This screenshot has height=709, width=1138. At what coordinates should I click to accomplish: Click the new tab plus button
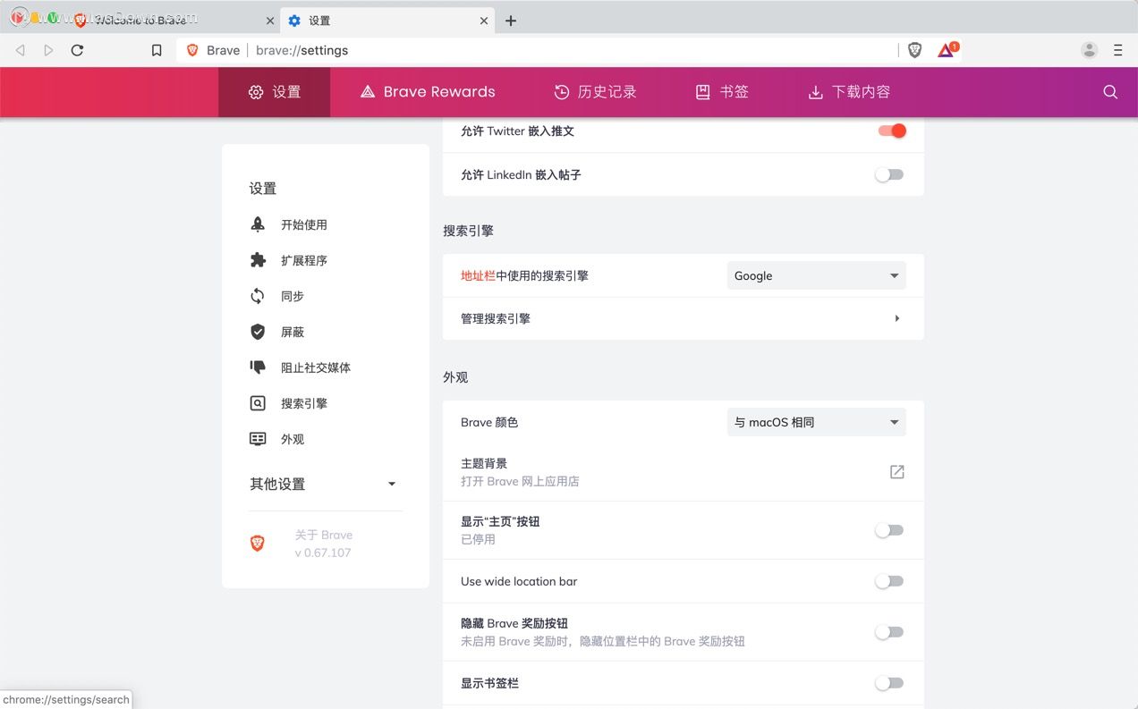511,21
